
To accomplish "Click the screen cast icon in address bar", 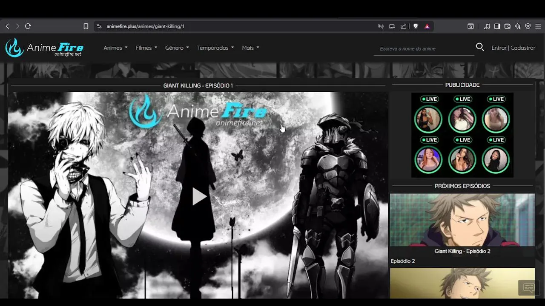I will click(392, 26).
